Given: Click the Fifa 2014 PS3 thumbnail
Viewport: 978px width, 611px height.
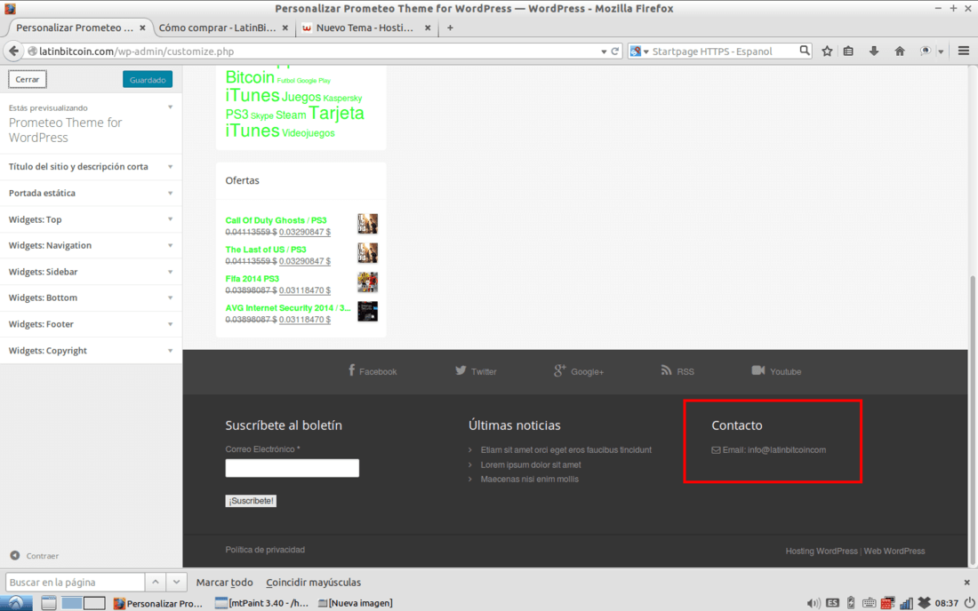Looking at the screenshot, I should 367,282.
